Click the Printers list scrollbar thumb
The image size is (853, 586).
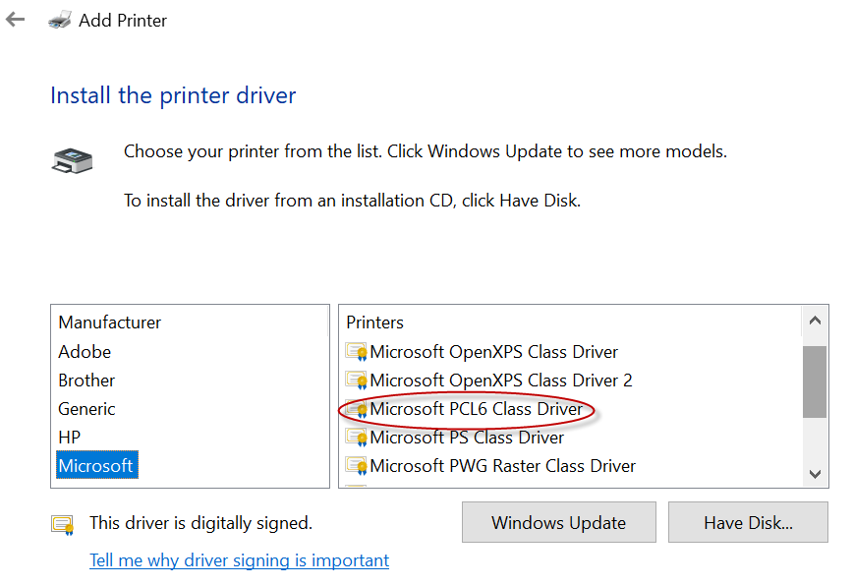(815, 381)
